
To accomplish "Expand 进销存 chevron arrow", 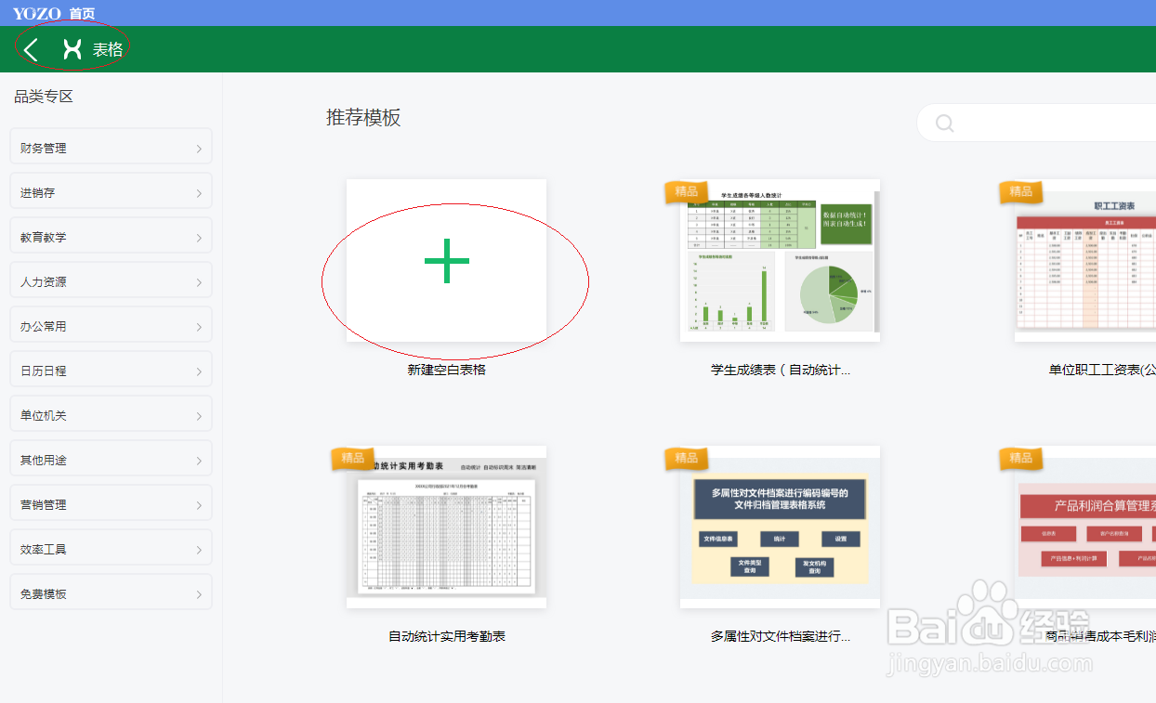I will click(199, 193).
